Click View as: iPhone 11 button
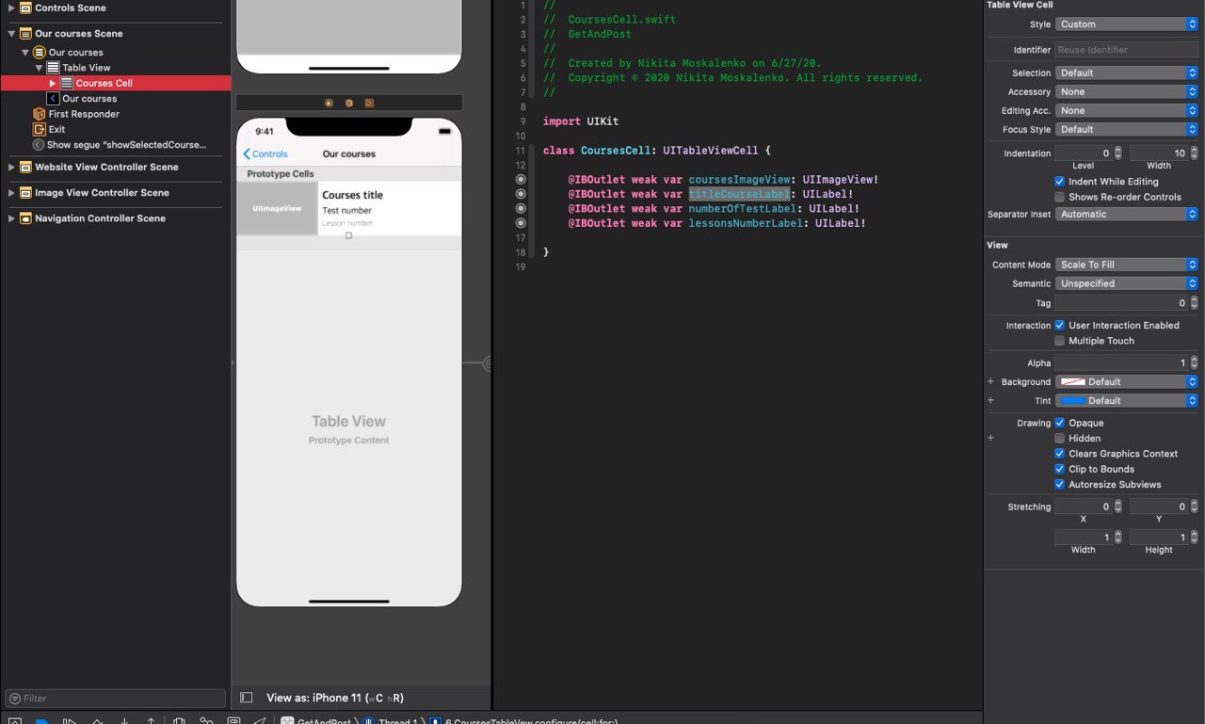Image resolution: width=1205 pixels, height=724 pixels. click(335, 698)
